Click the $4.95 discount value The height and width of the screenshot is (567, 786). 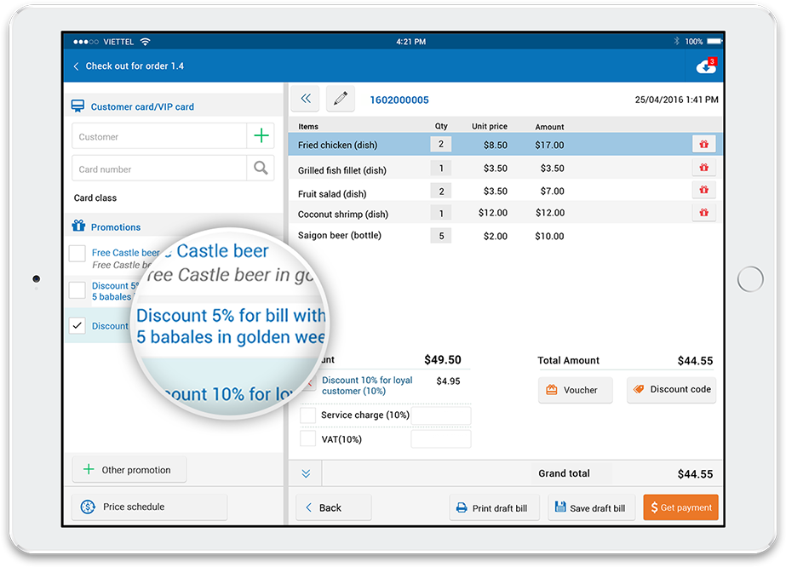pyautogui.click(x=448, y=381)
